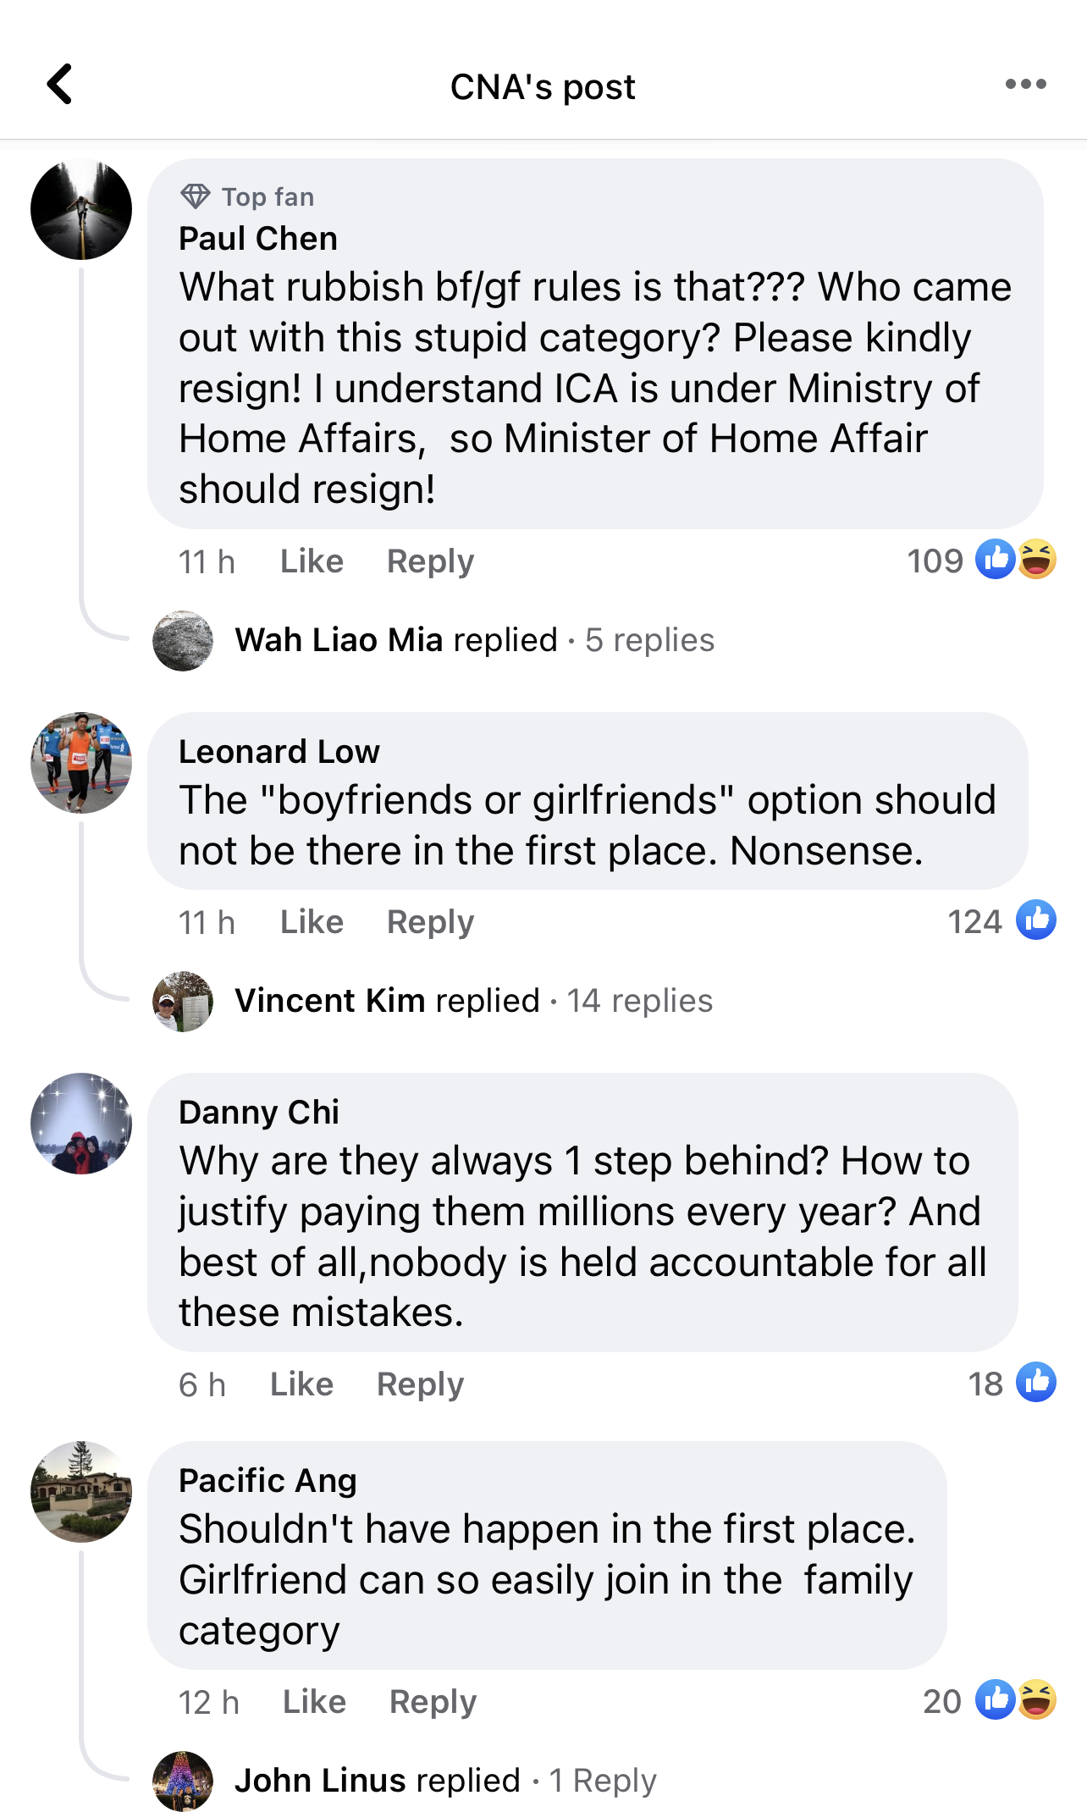Open Paul Chen's profile picture
The width and height of the screenshot is (1087, 1812).
pyautogui.click(x=81, y=209)
